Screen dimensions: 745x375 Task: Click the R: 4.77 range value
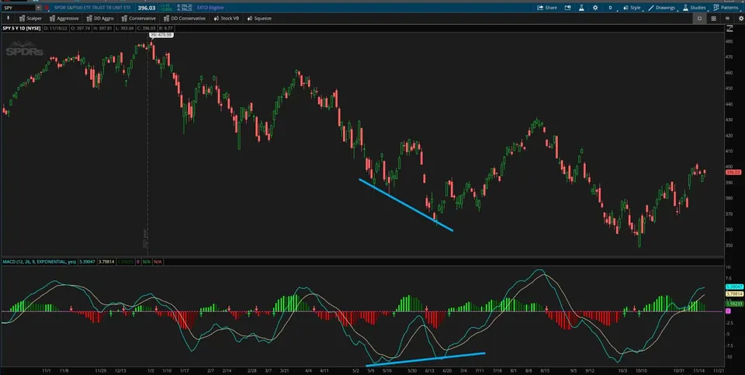coord(167,29)
